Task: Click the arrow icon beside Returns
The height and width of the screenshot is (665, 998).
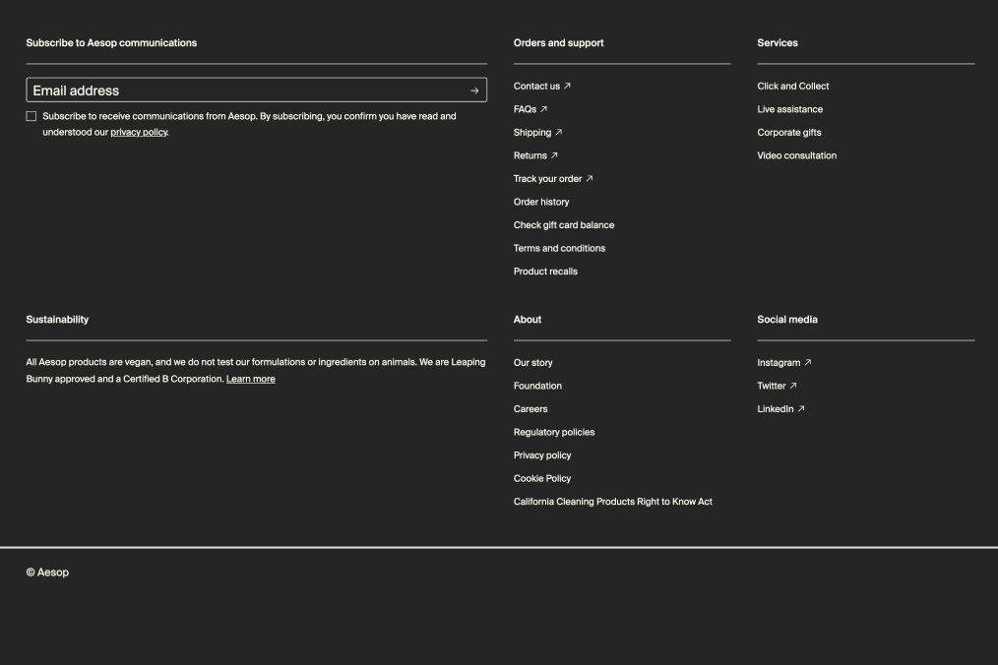Action: tap(553, 154)
